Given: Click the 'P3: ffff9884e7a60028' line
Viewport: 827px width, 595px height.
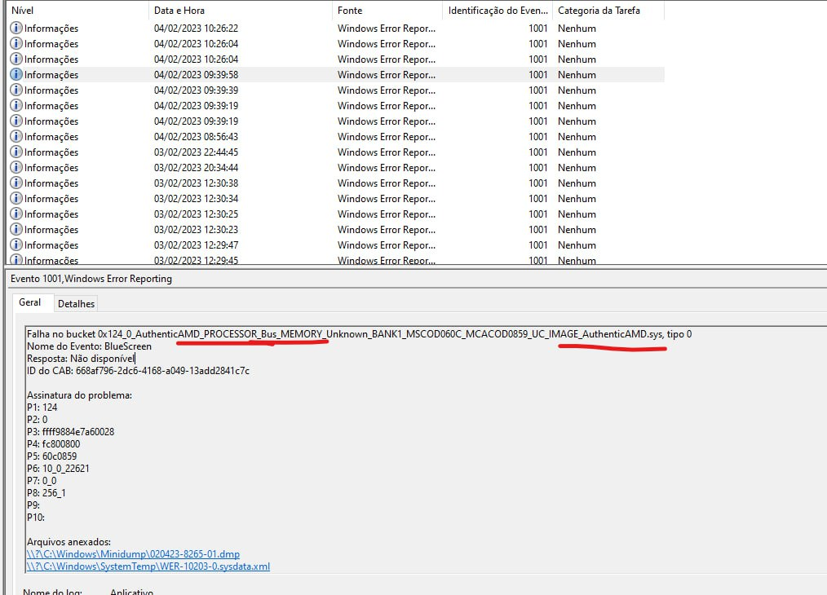Looking at the screenshot, I should point(71,432).
